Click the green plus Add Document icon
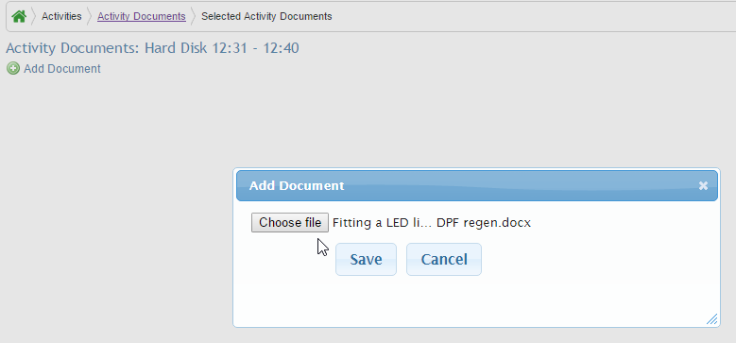Viewport: 736px width, 343px height. 13,69
